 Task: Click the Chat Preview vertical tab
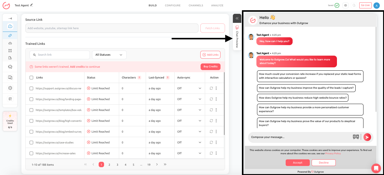tap(237, 37)
